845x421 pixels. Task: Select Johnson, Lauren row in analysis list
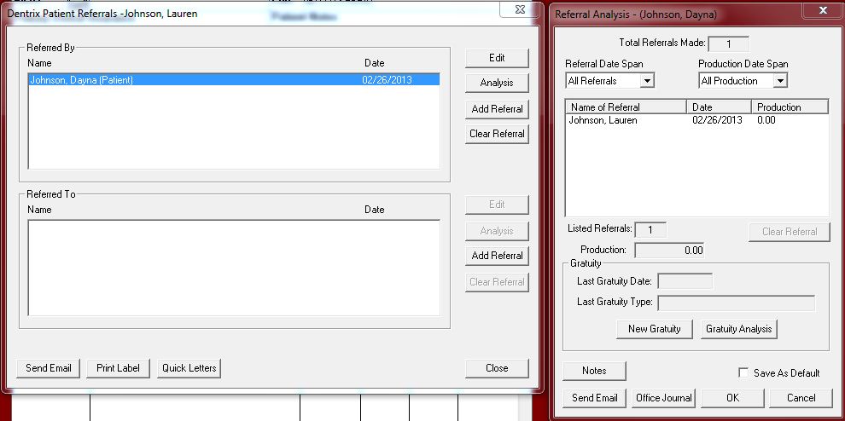(696, 121)
